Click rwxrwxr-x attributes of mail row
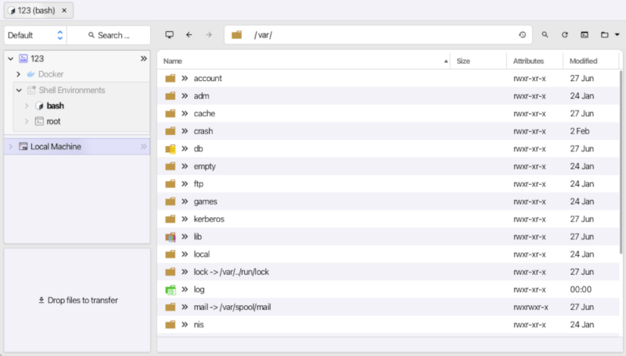This screenshot has height=356, width=626. pyautogui.click(x=531, y=307)
